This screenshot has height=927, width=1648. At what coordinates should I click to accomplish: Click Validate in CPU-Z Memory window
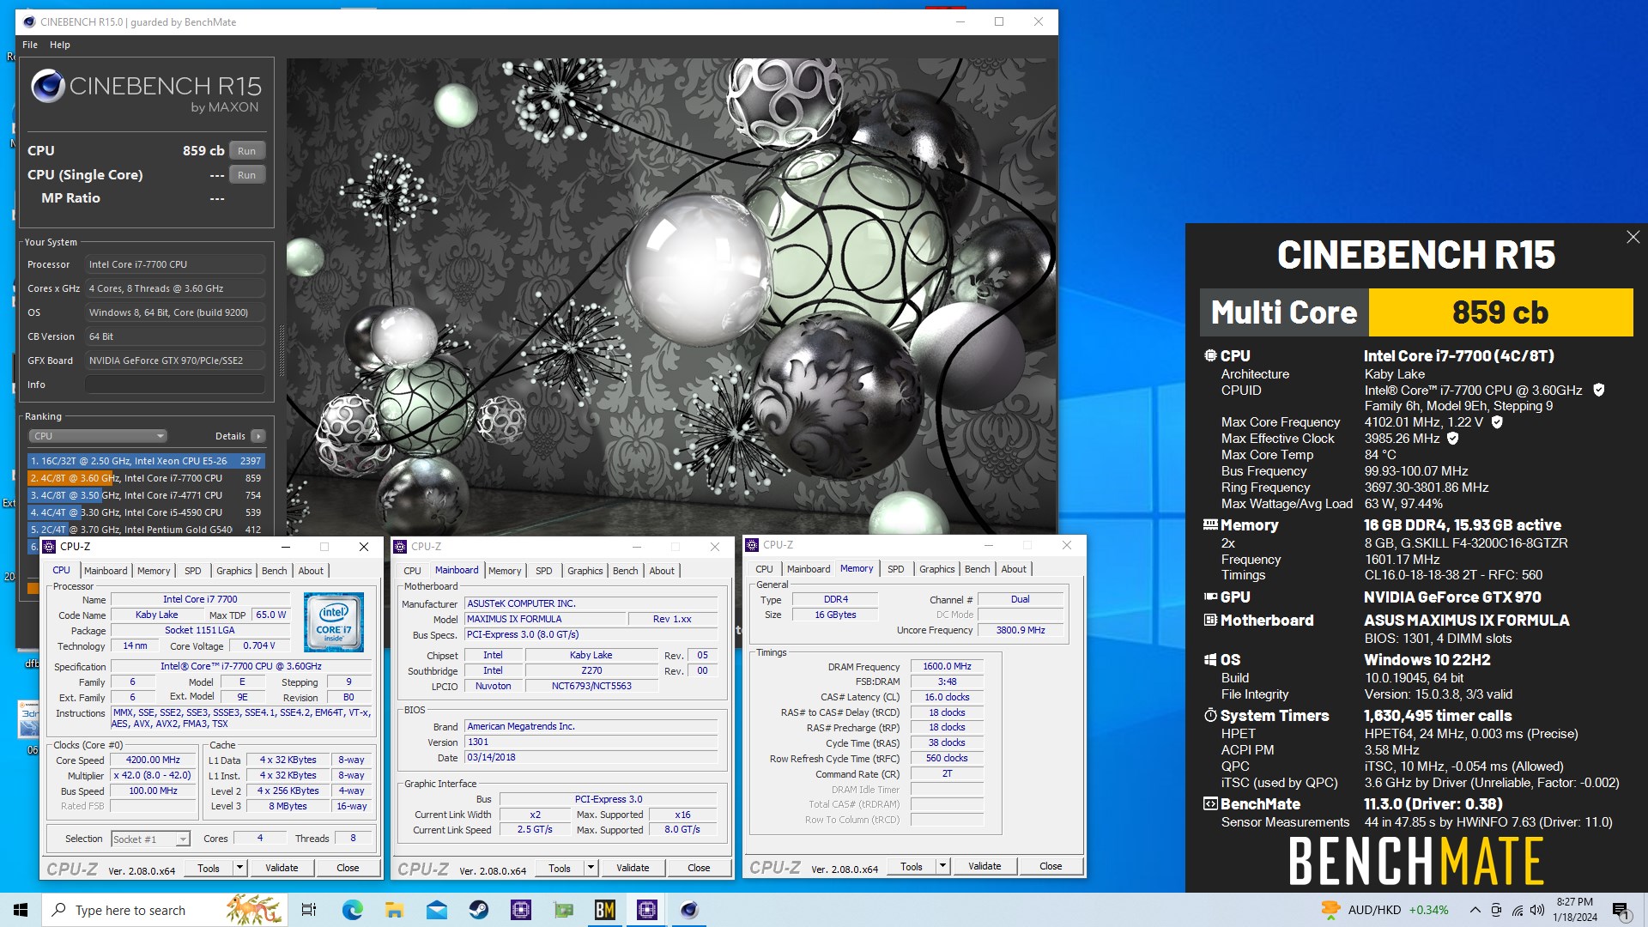(985, 866)
